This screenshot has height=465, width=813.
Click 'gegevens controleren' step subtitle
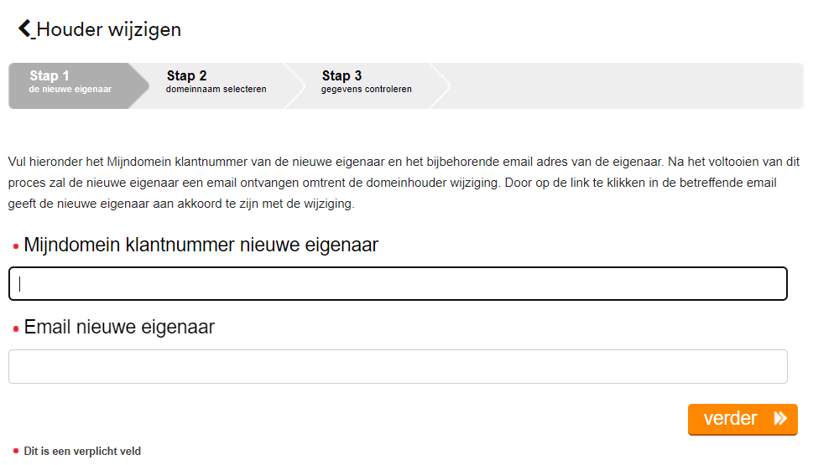366,90
